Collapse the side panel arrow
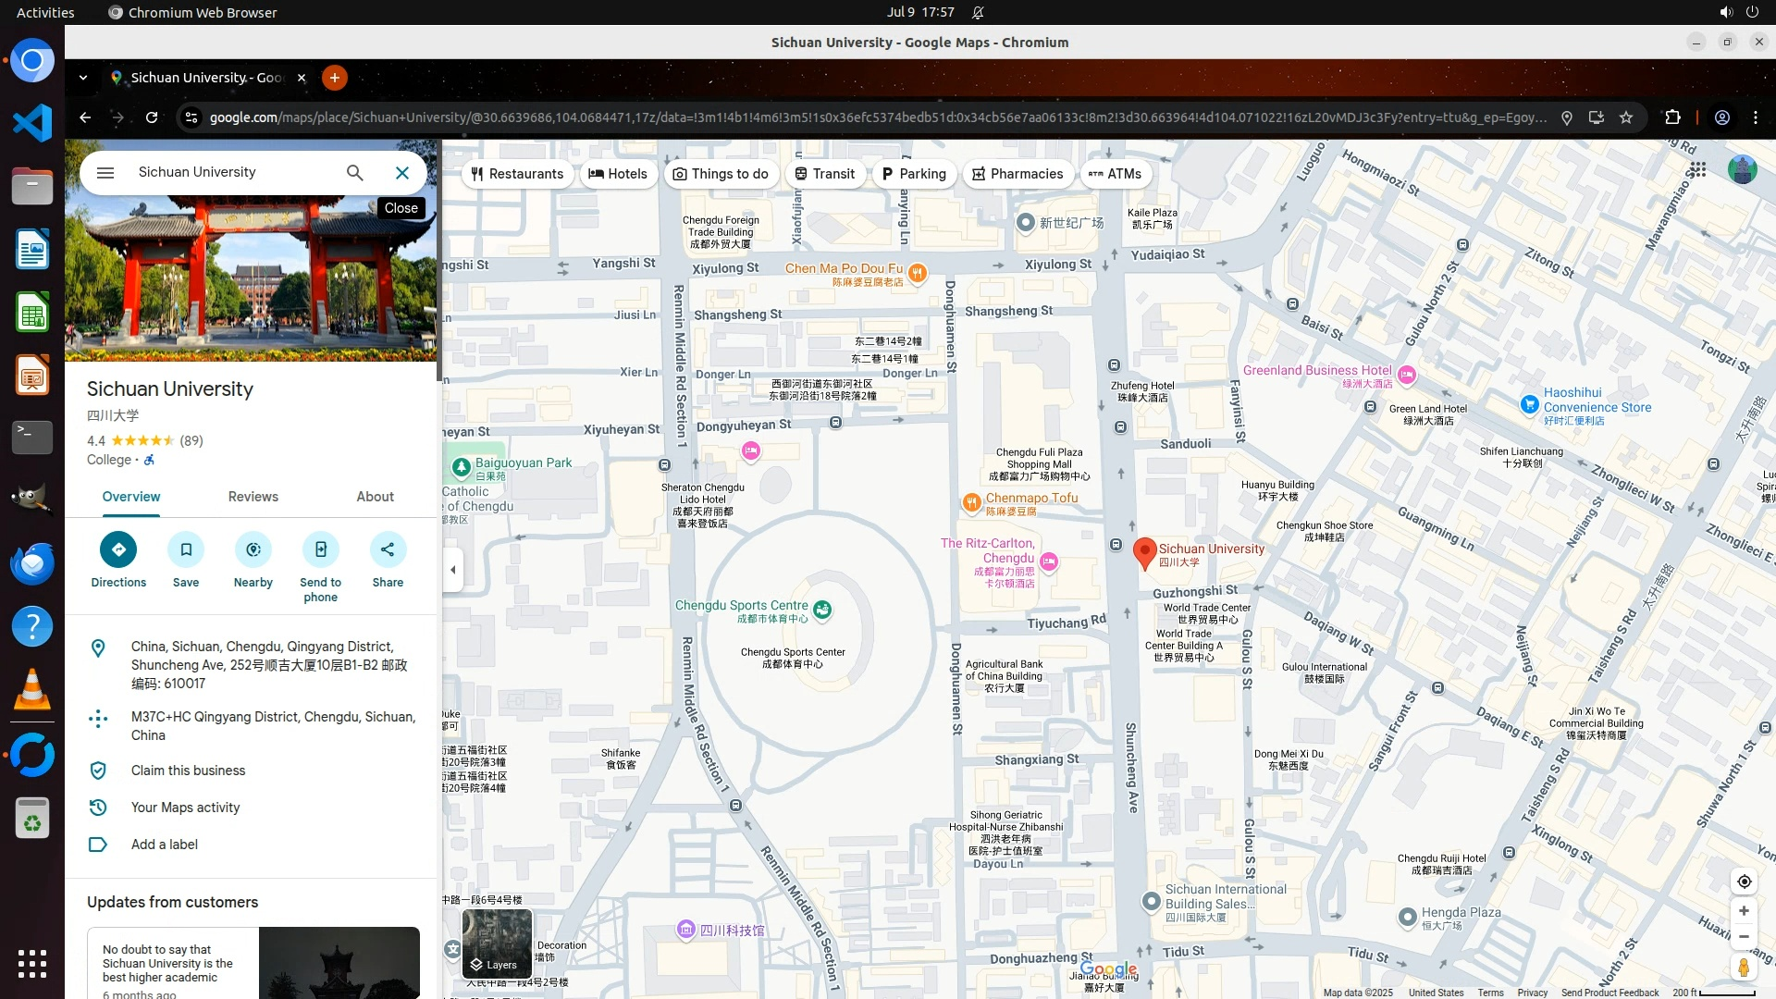Image resolution: width=1776 pixels, height=999 pixels. click(452, 570)
